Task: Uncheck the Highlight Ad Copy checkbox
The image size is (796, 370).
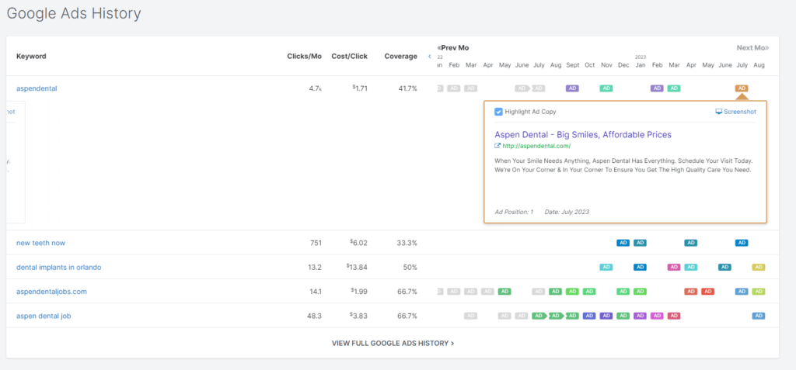Action: click(x=498, y=112)
